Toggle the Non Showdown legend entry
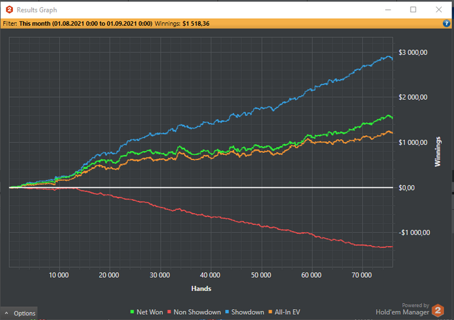Screen dimensions: 454x320 [x=194, y=312]
